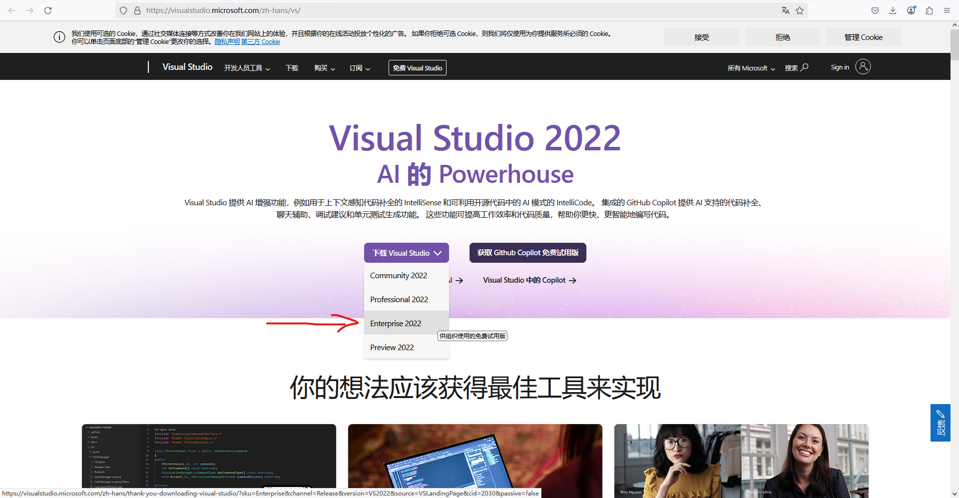Click the Sign in text link
Screen dimensions: 959x498
[x=840, y=67]
